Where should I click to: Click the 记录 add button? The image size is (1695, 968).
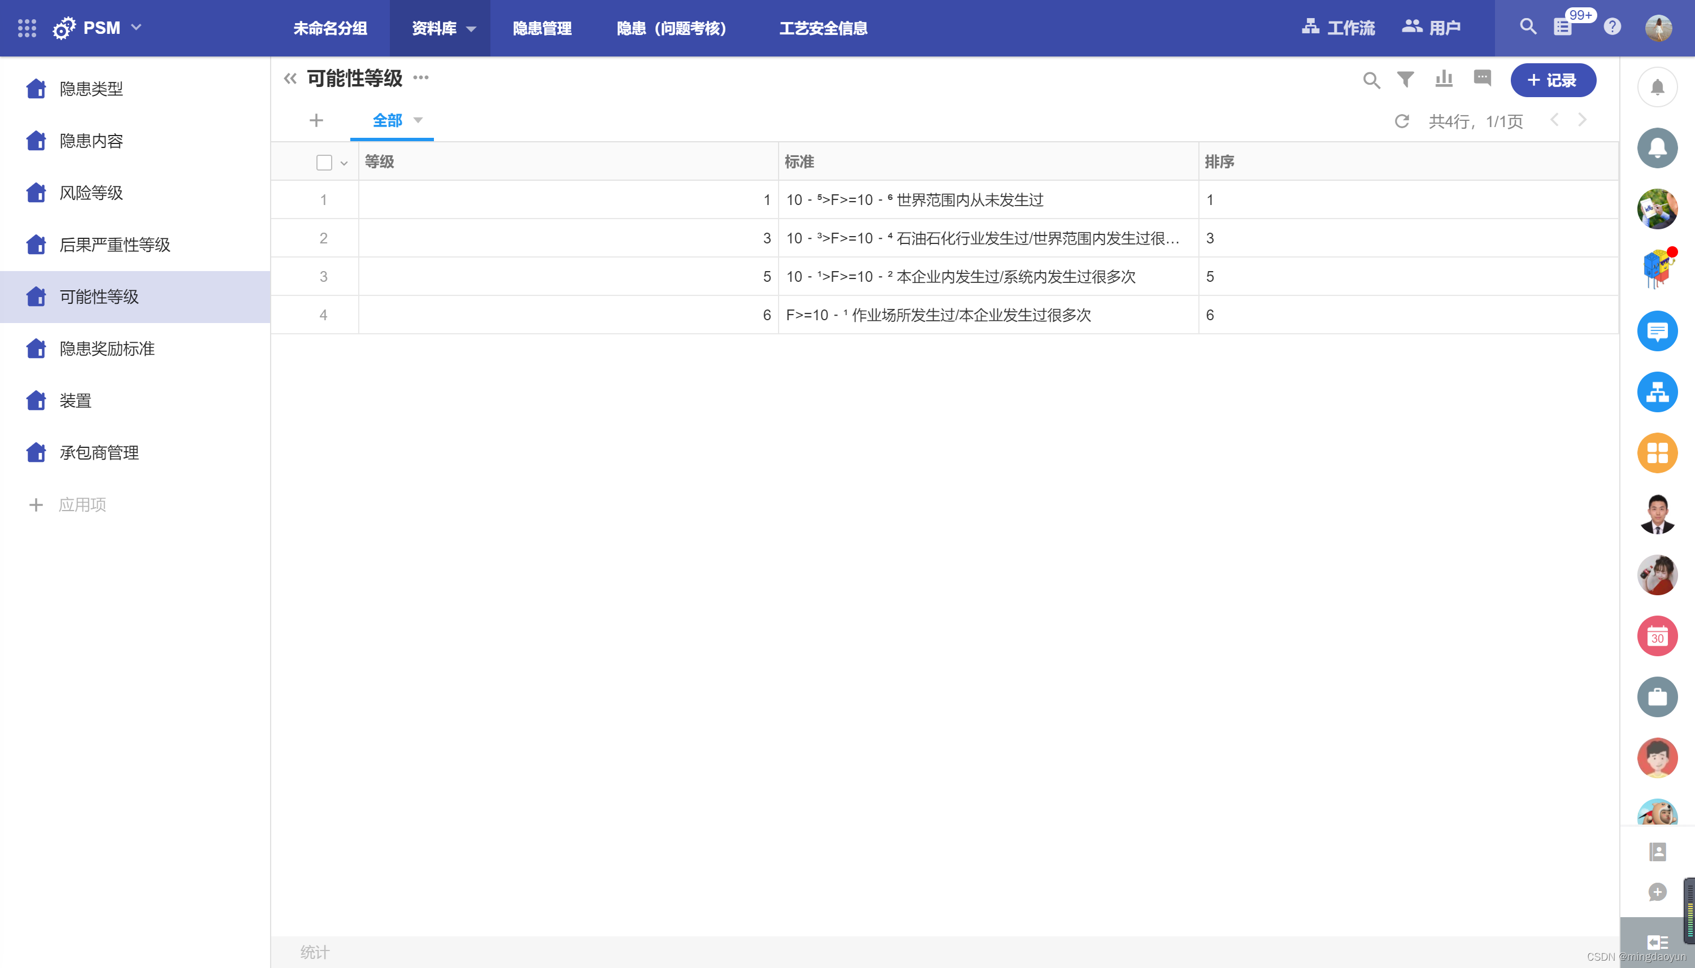coord(1553,80)
